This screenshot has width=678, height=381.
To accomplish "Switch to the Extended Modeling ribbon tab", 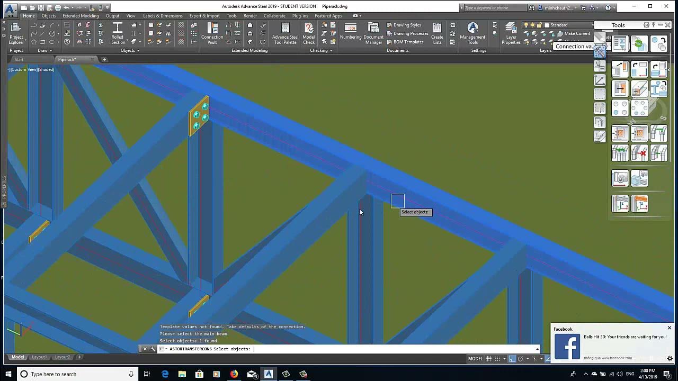I will point(81,16).
